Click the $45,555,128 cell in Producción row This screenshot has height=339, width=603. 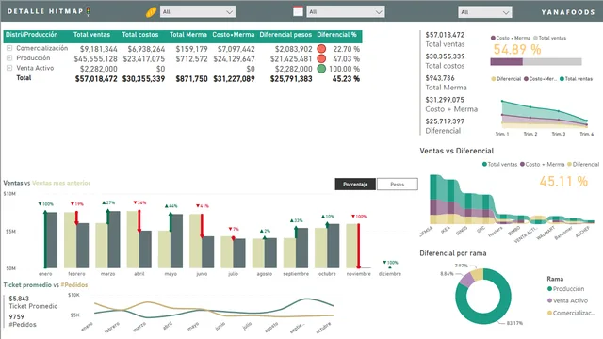95,58
